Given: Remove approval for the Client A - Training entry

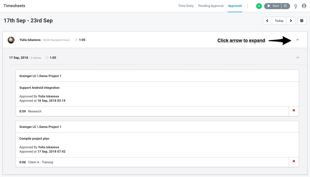Looking at the screenshot, I should (x=294, y=161).
